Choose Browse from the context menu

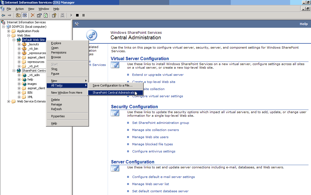tap(67, 57)
